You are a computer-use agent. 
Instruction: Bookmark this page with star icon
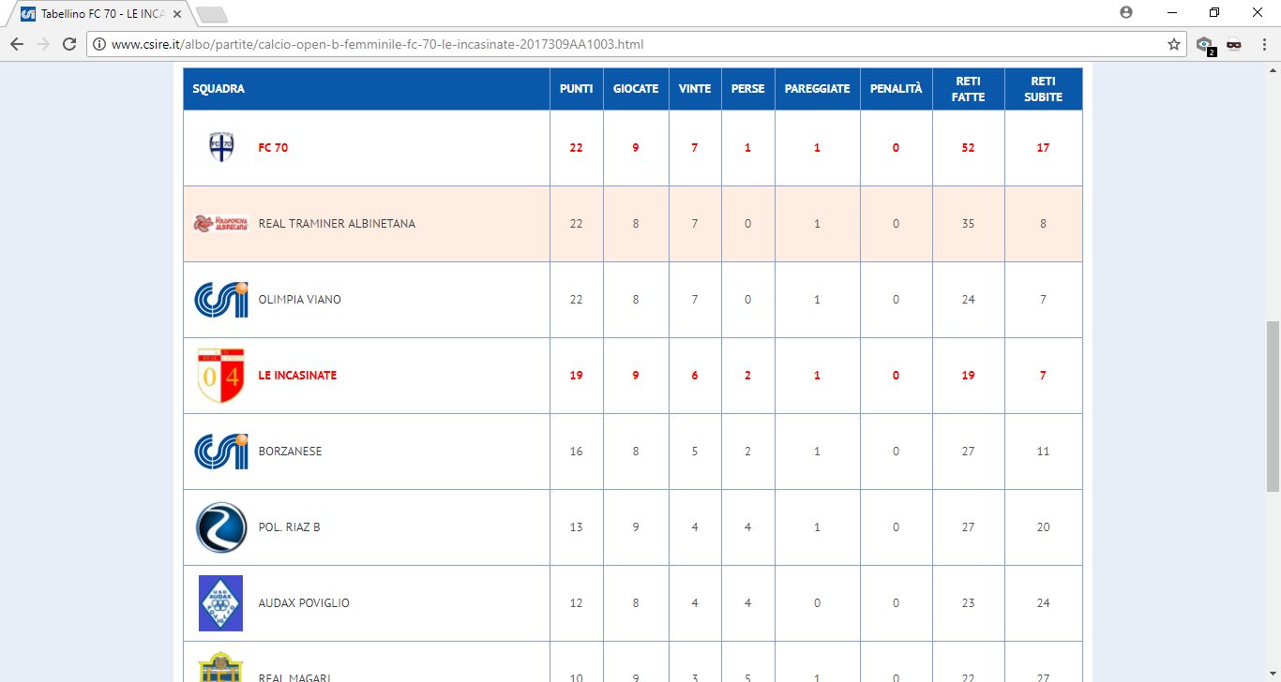tap(1173, 44)
